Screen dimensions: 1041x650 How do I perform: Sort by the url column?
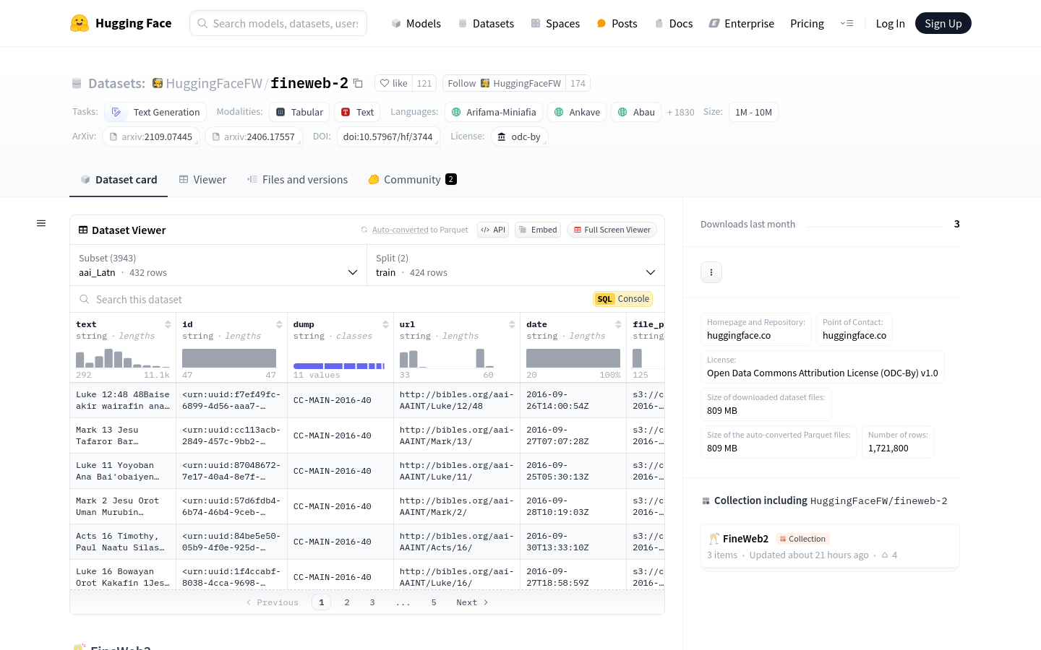tap(512, 324)
